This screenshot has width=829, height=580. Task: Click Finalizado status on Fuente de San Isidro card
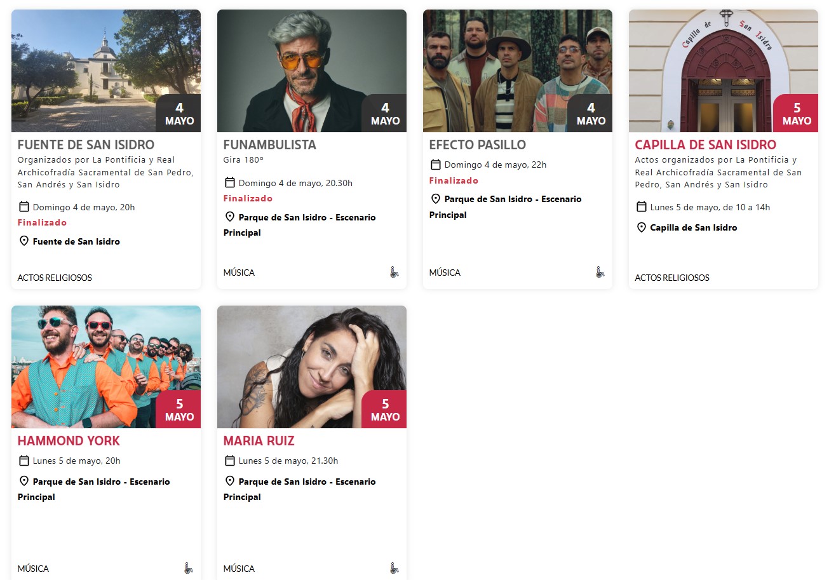42,222
